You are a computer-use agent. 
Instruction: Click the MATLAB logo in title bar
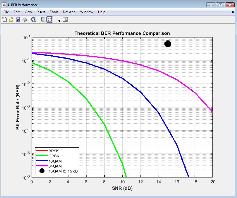(x=4, y=5)
